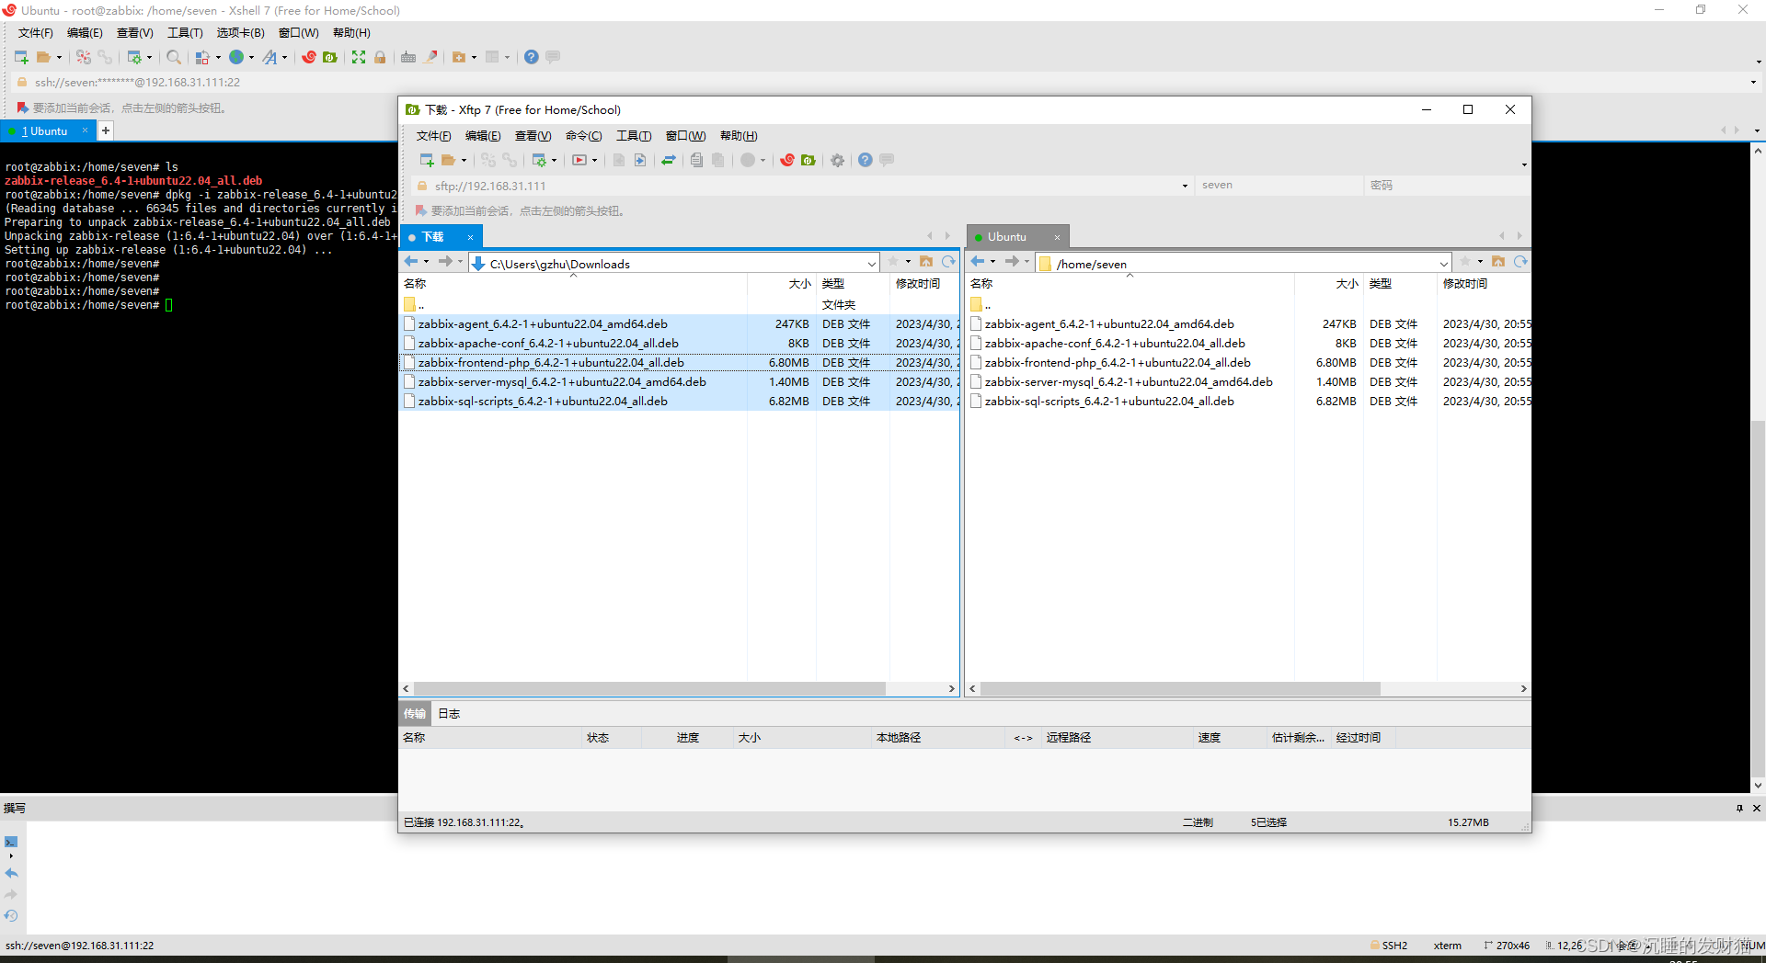
Task: Open Xshell 选项卡(B) menu
Action: (x=240, y=32)
